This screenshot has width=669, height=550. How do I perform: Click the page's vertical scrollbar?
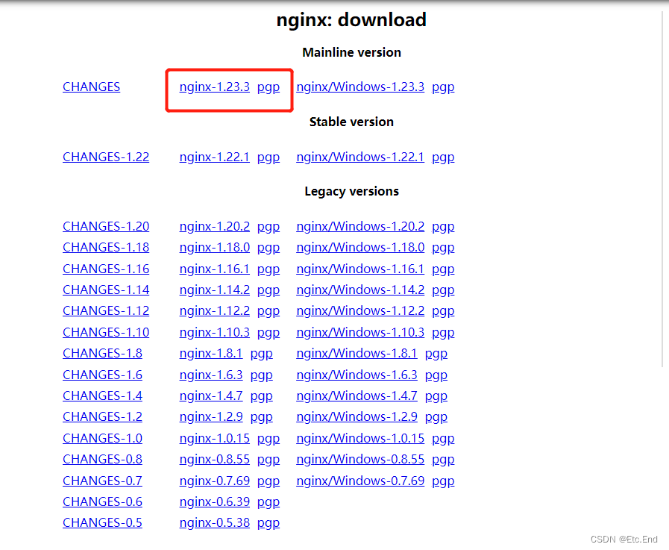662,188
